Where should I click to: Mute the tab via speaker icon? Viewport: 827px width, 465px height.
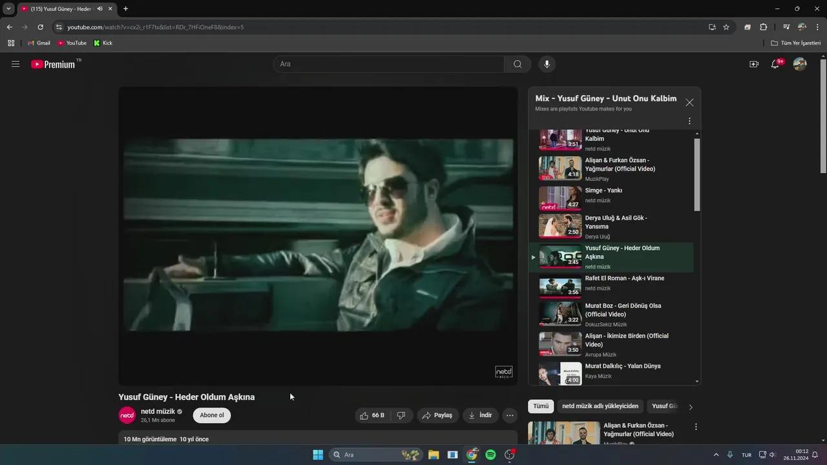(x=99, y=8)
